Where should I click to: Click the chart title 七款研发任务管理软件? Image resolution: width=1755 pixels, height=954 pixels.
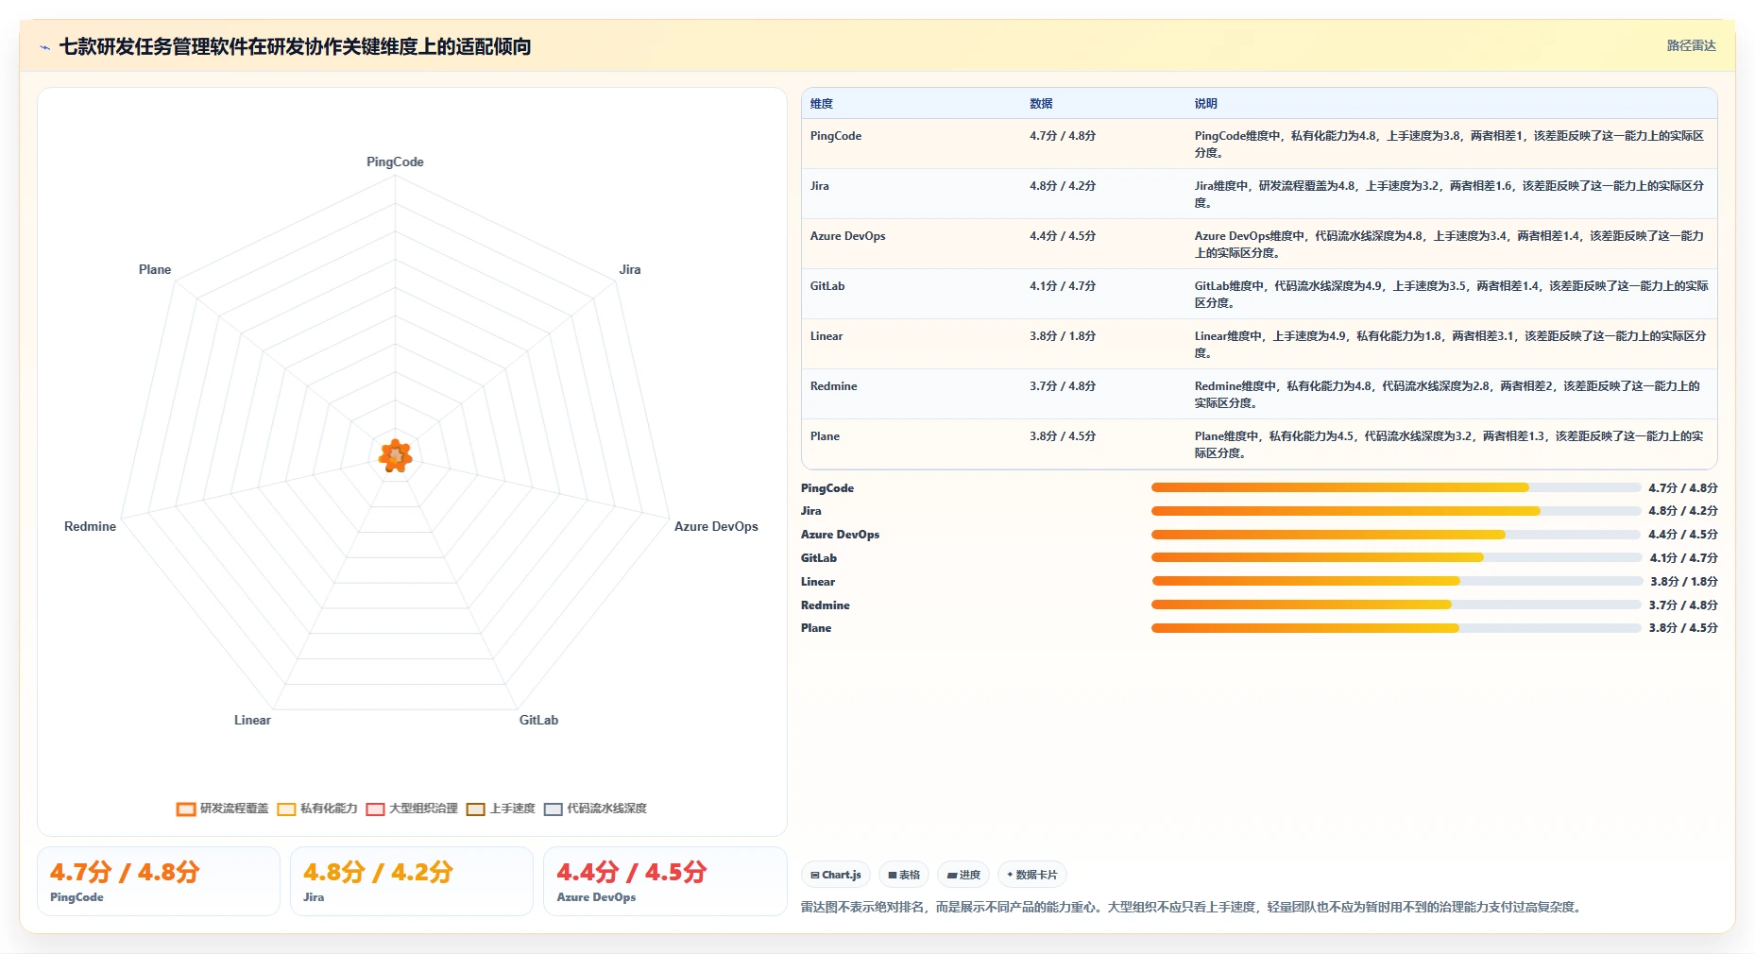click(x=295, y=46)
